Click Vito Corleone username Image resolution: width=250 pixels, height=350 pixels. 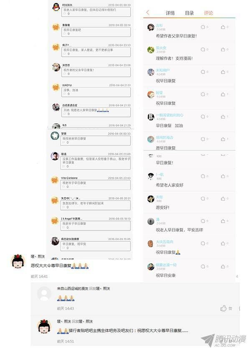tap(69, 178)
